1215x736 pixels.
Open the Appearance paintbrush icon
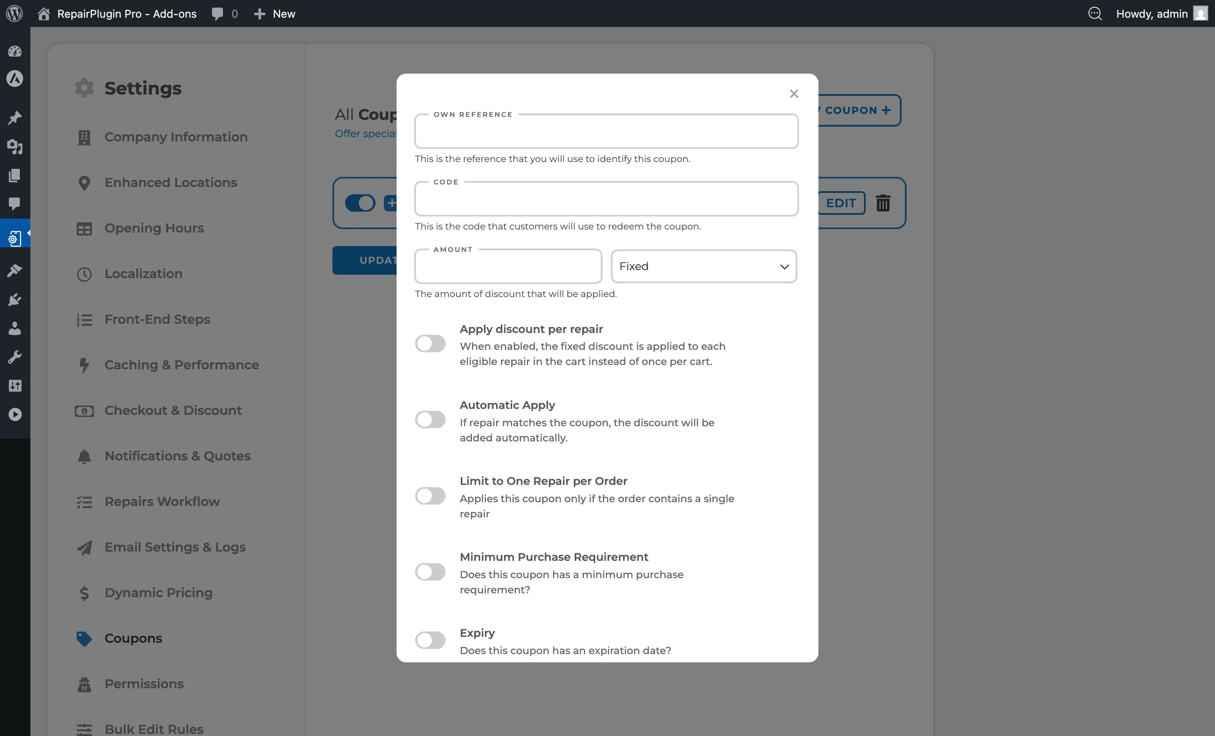pyautogui.click(x=15, y=271)
